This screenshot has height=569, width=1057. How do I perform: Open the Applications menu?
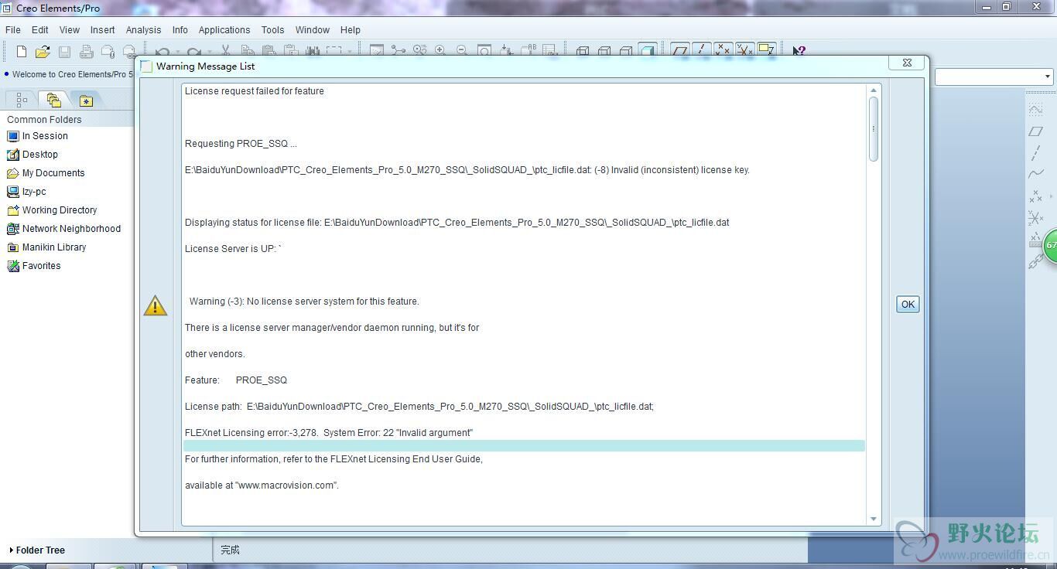[x=224, y=30]
